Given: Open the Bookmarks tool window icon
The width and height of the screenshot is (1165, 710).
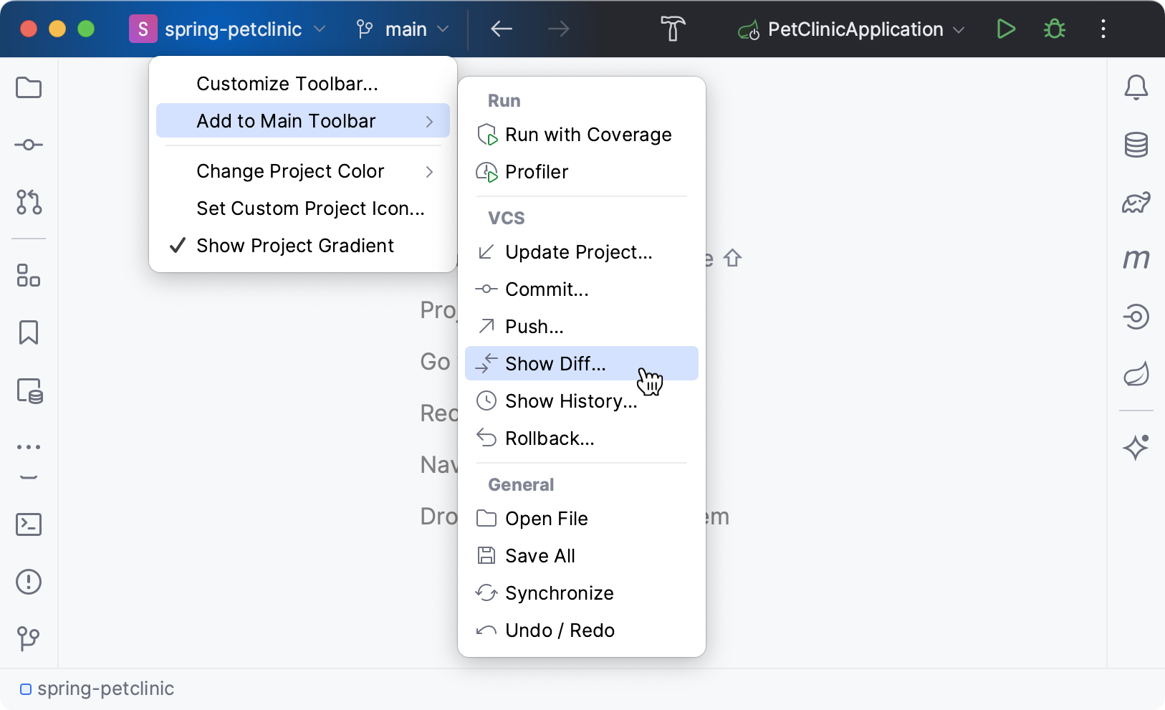Looking at the screenshot, I should 29,332.
